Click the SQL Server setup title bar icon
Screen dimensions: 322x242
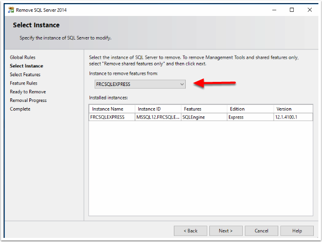[x=11, y=10]
